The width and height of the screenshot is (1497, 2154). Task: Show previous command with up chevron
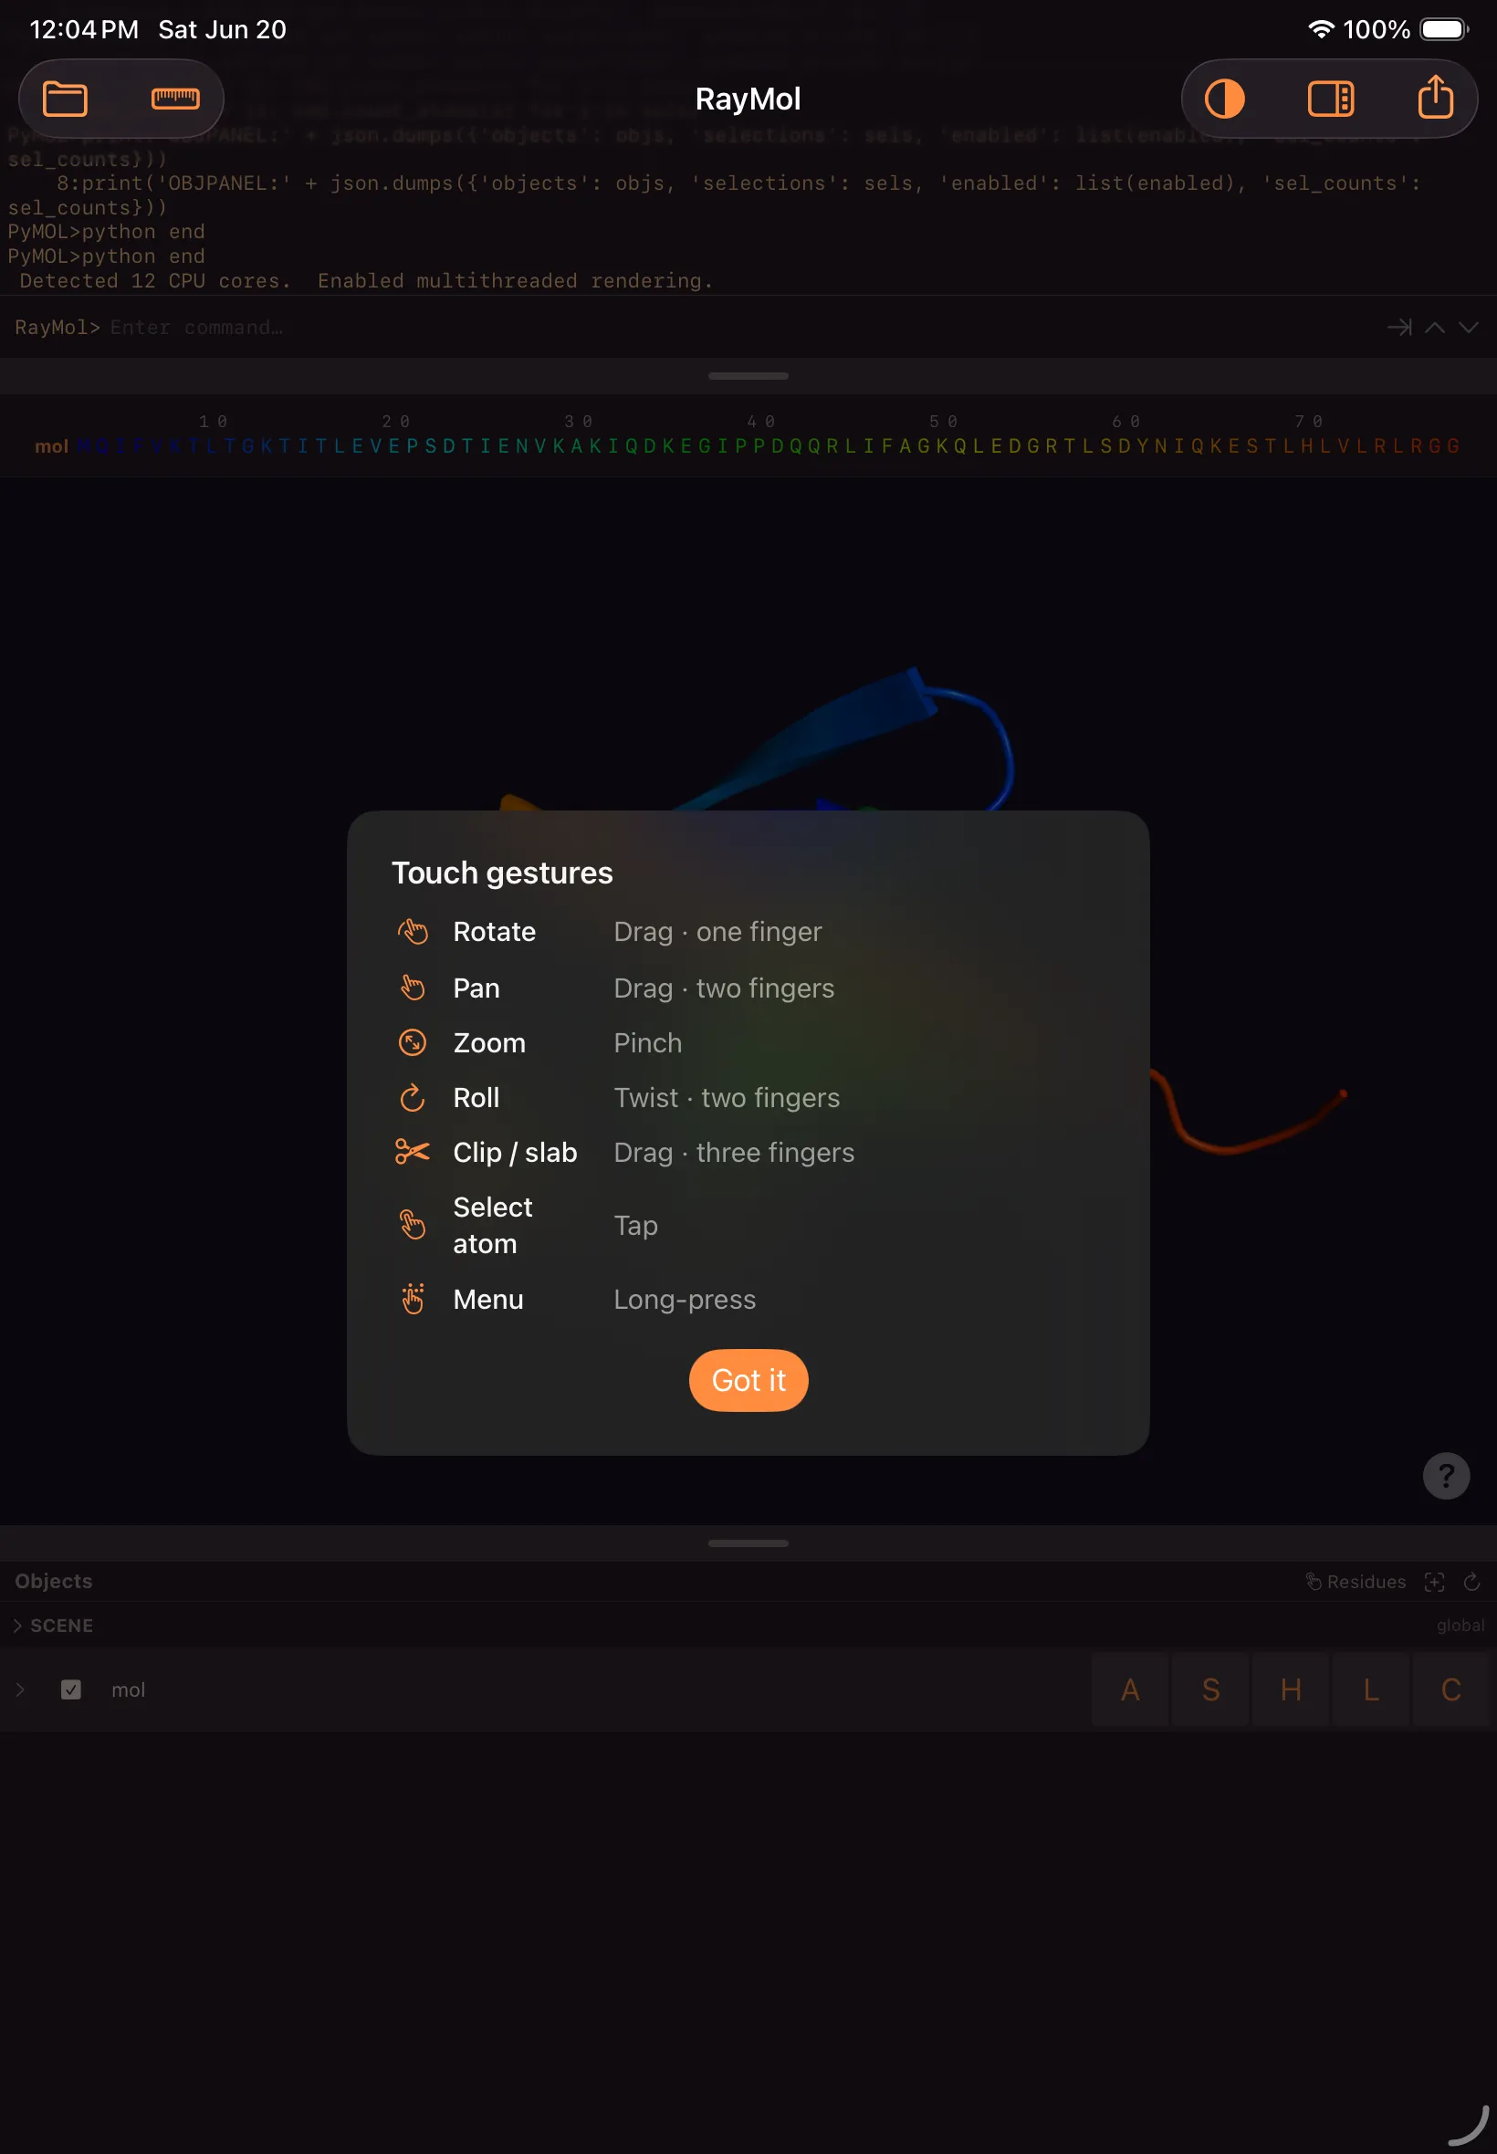pyautogui.click(x=1434, y=328)
